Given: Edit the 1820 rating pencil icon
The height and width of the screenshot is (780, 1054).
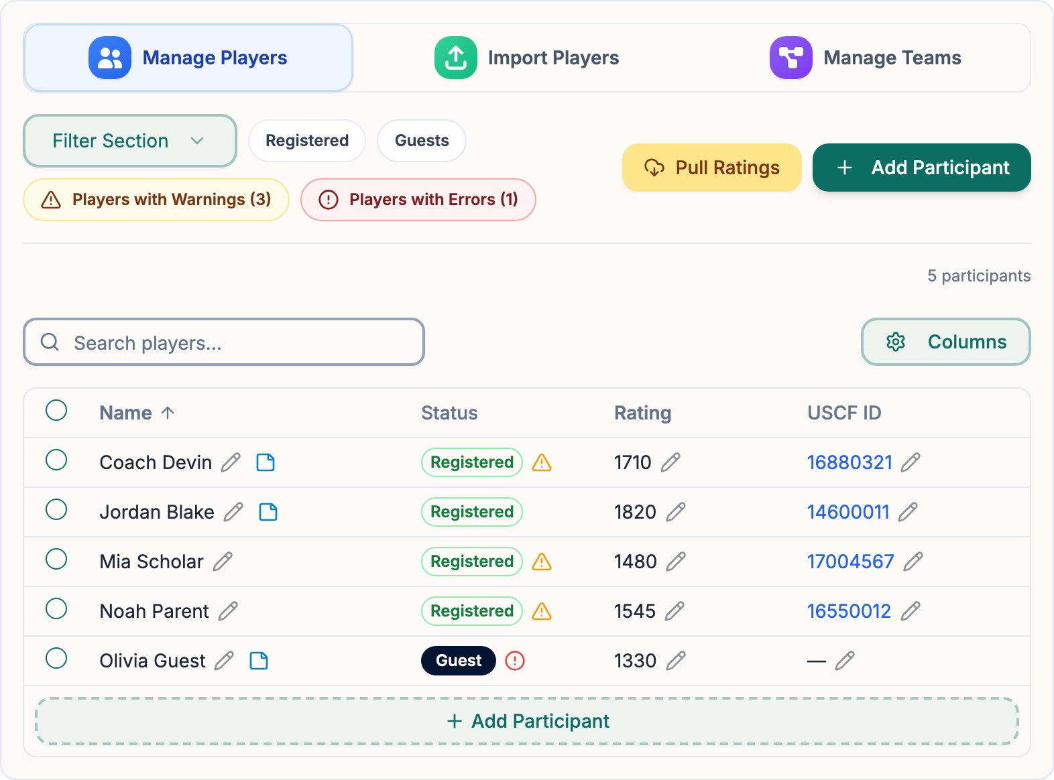Looking at the screenshot, I should point(676,512).
